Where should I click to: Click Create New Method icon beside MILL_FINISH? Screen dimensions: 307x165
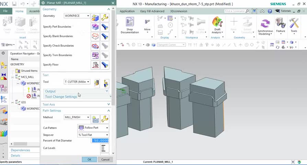click(95, 119)
